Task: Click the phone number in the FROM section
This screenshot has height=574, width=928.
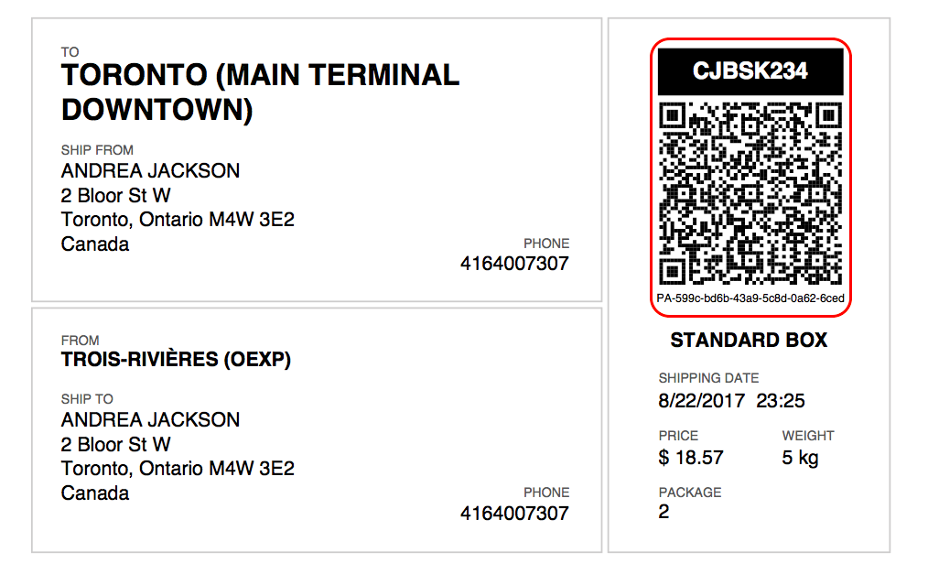Action: 514,513
